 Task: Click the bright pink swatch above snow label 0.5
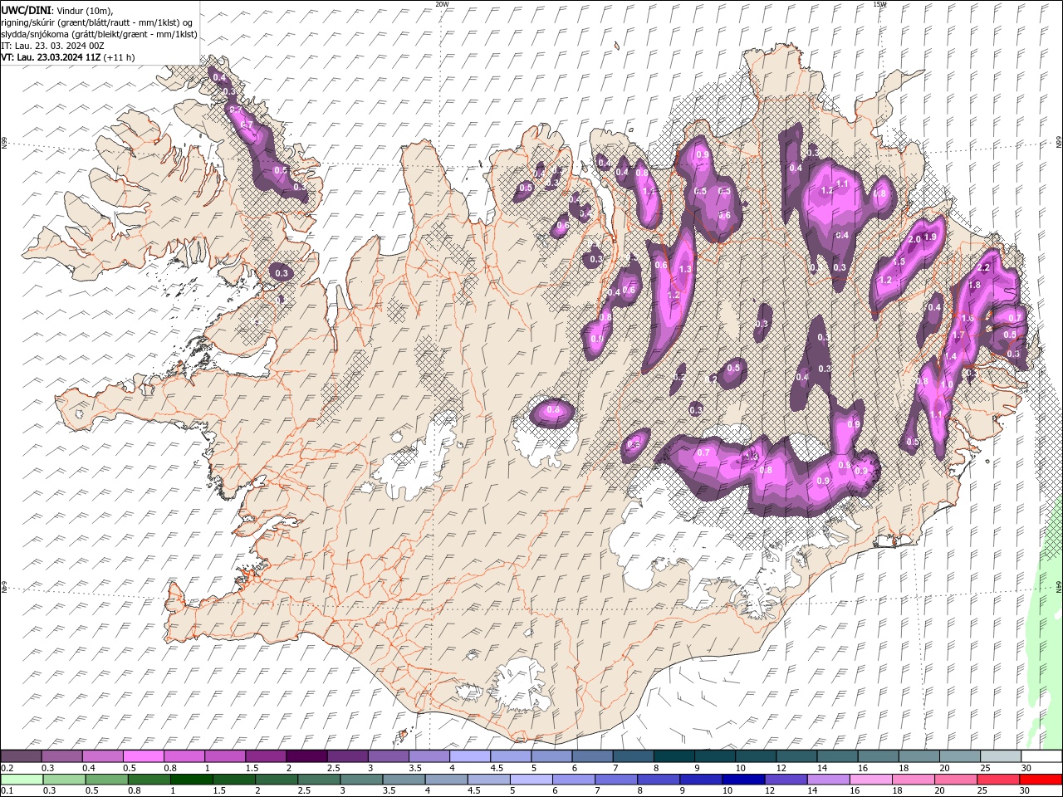[143, 756]
